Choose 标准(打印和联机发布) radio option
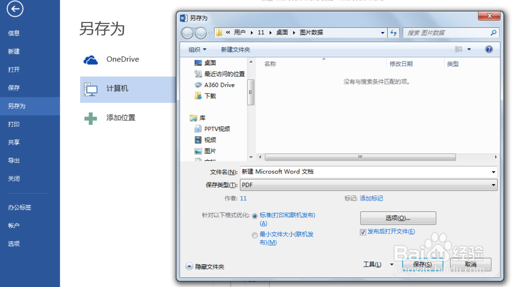The image size is (513, 287). pyautogui.click(x=254, y=216)
